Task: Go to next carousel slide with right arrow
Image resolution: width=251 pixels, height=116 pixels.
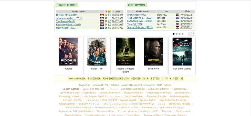Action: coord(194,34)
